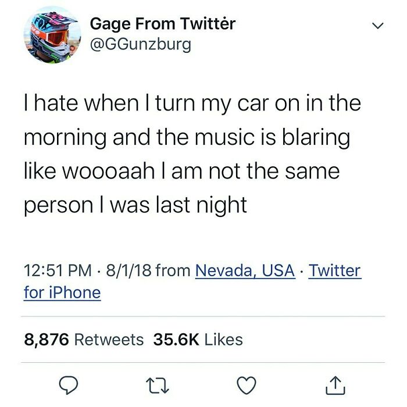Screen dimensions: 407x407
Task: Expand the tweet options chevron
Action: point(378,26)
